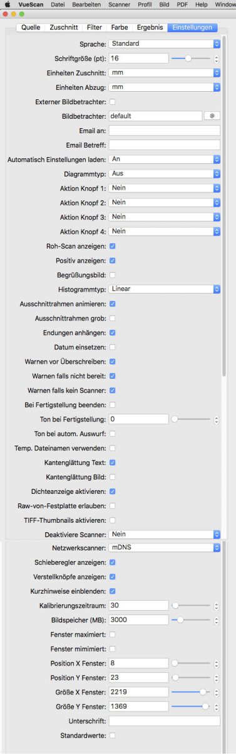Uncheck the Roh-Scan anzeigen checkbox
The width and height of the screenshot is (236, 754).
pos(112,246)
